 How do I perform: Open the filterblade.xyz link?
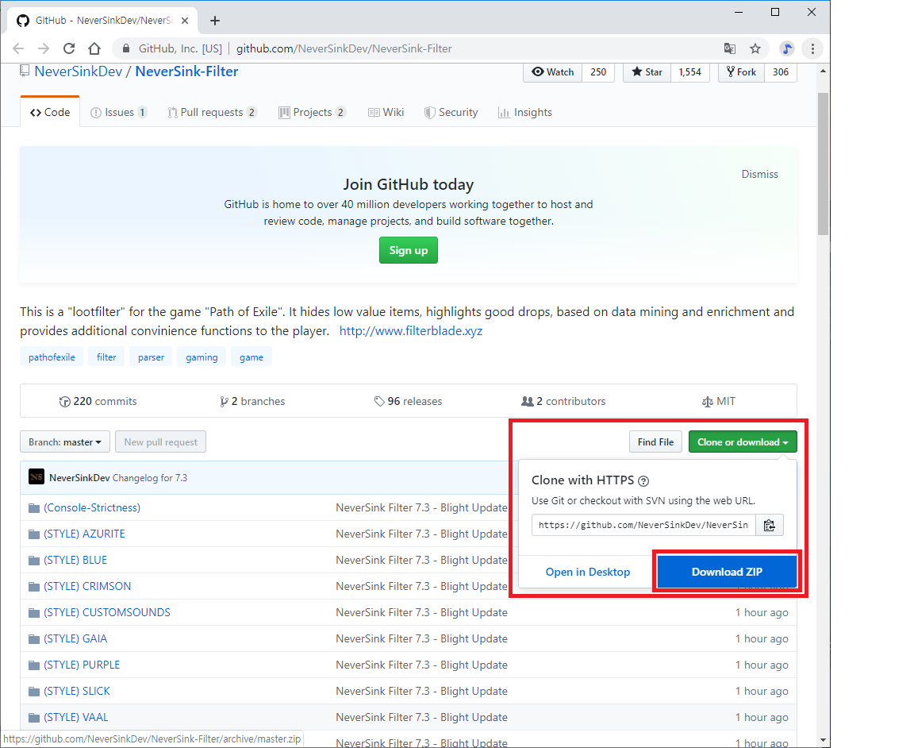tap(411, 331)
